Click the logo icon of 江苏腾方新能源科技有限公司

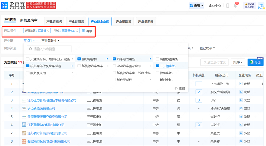tap(24, 133)
